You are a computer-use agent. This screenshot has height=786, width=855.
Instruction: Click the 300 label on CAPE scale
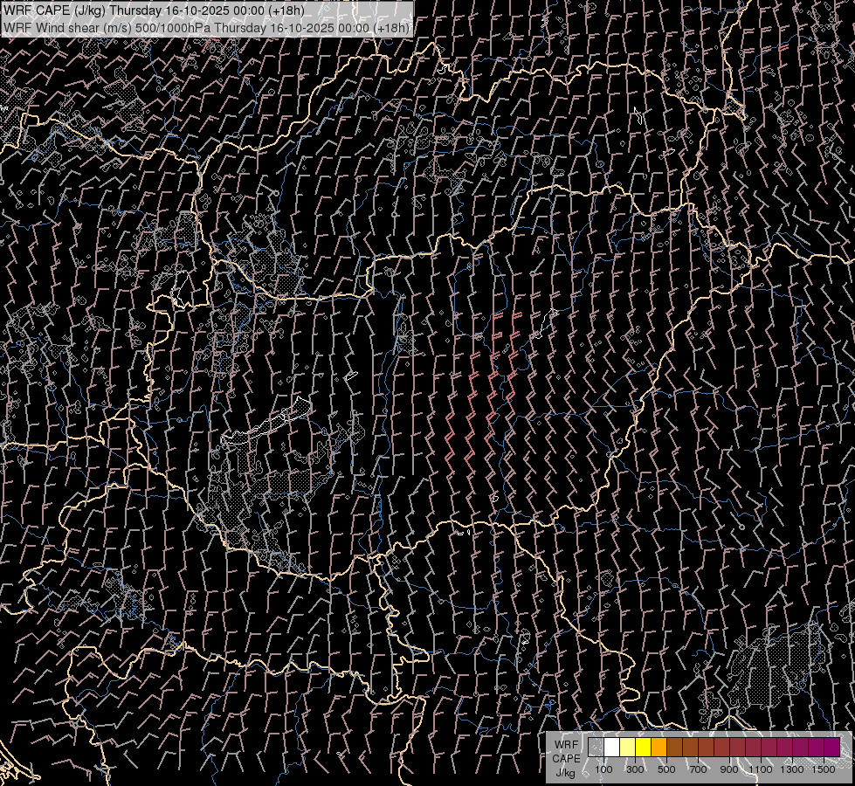[x=635, y=769]
